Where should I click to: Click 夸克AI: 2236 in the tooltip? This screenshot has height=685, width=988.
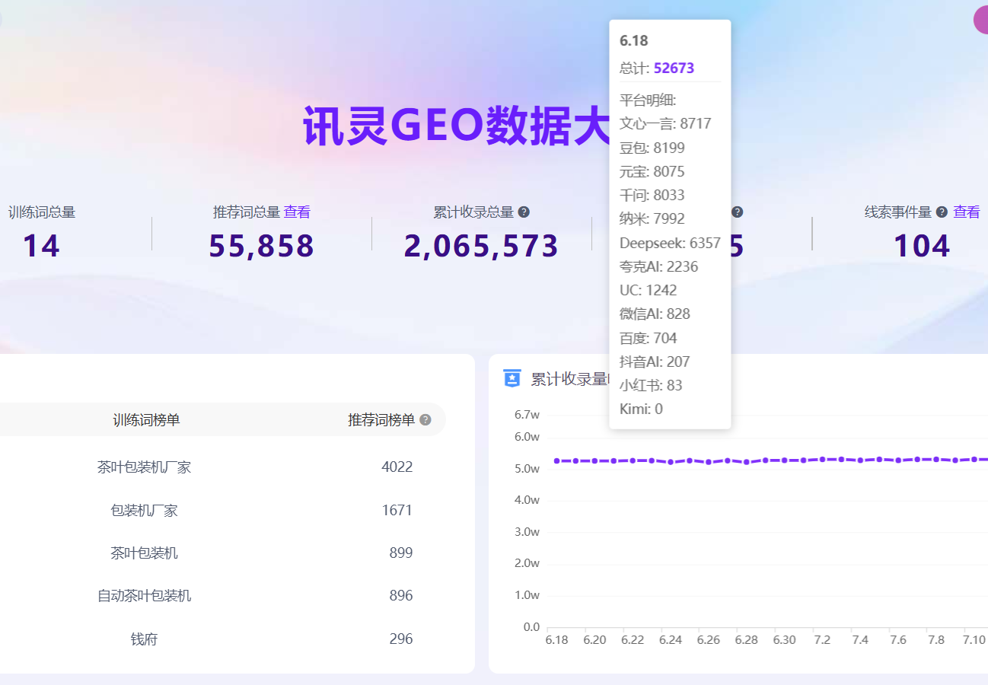(x=659, y=266)
